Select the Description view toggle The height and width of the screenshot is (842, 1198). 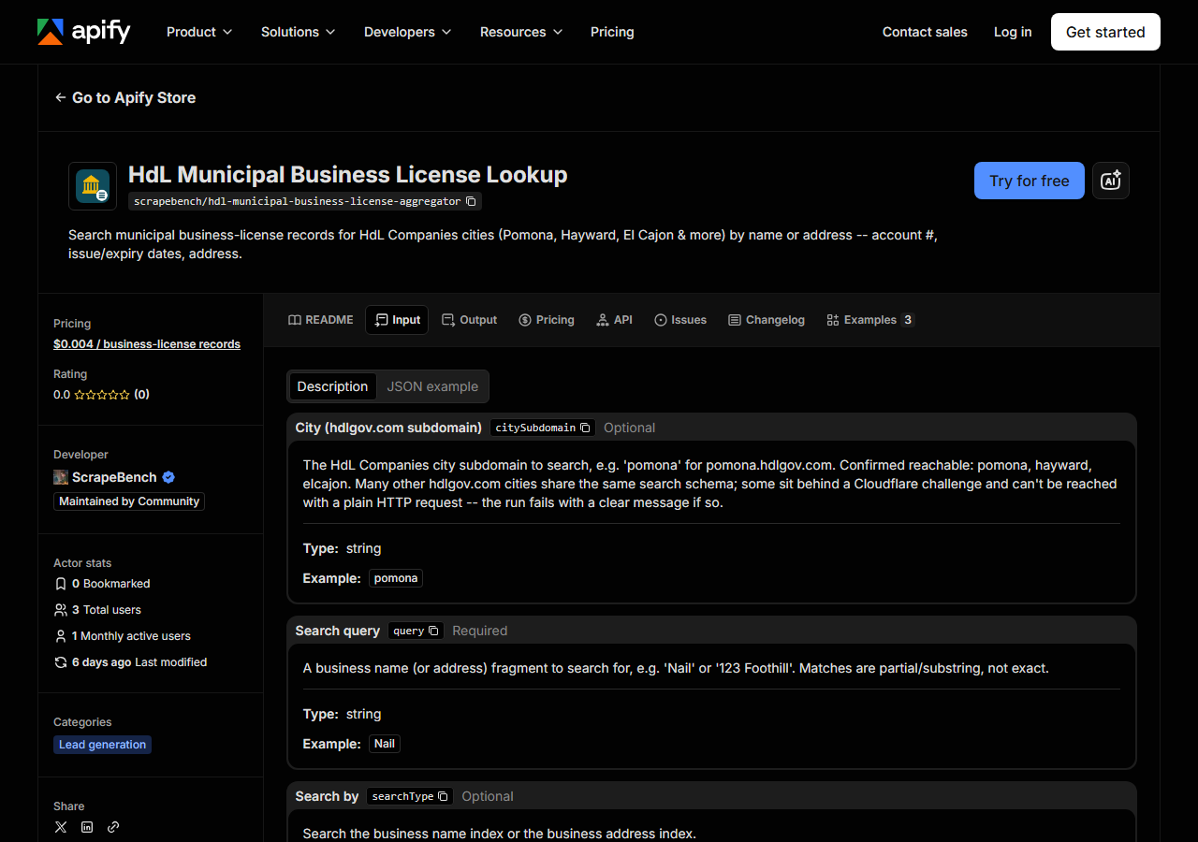coord(332,386)
